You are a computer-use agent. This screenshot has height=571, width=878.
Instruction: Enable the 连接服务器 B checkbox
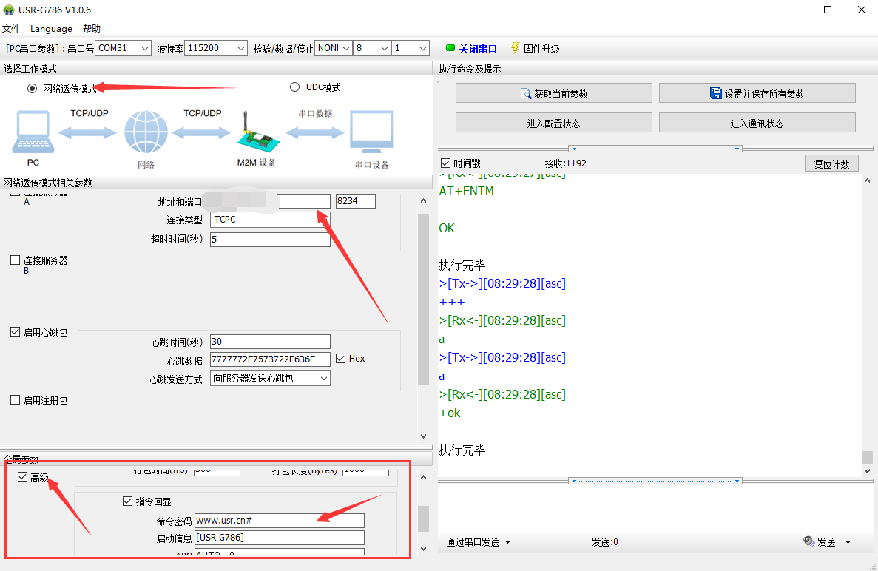pos(16,260)
